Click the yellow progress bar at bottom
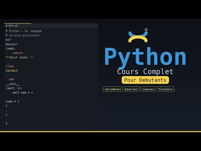 [x=100, y=131]
